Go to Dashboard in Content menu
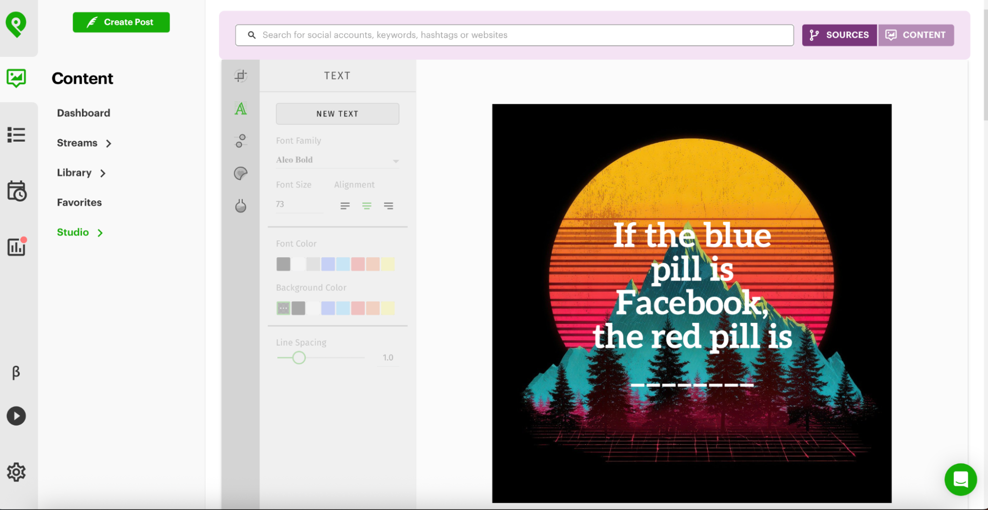The height and width of the screenshot is (510, 988). [84, 113]
